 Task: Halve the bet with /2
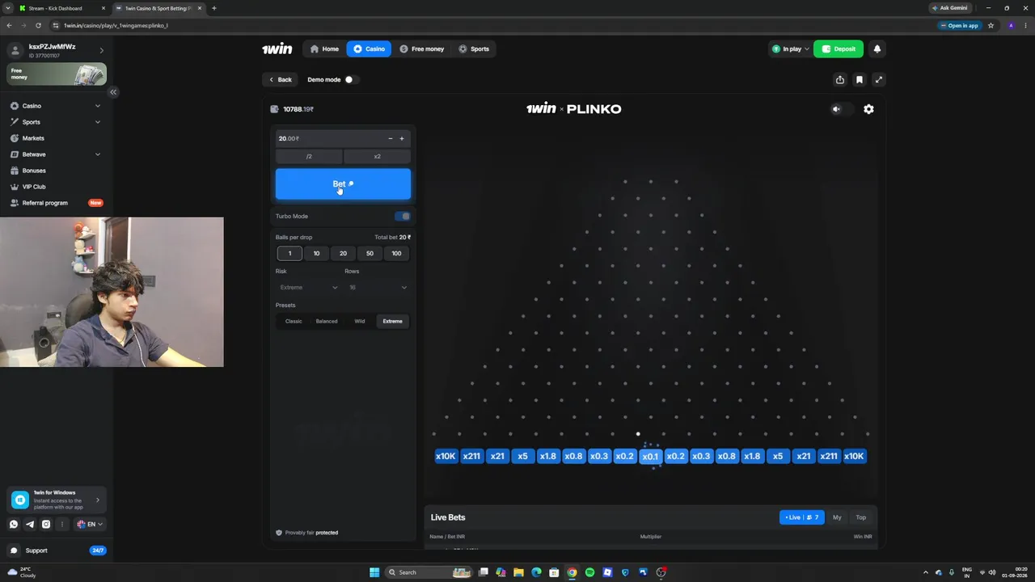(309, 156)
